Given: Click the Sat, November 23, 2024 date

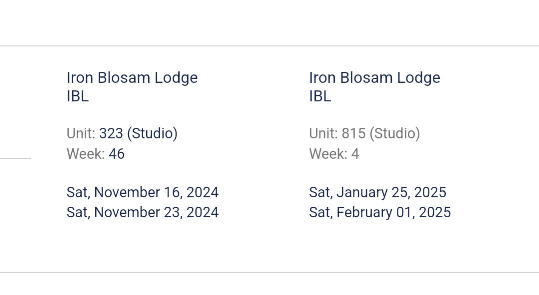Looking at the screenshot, I should tap(142, 213).
